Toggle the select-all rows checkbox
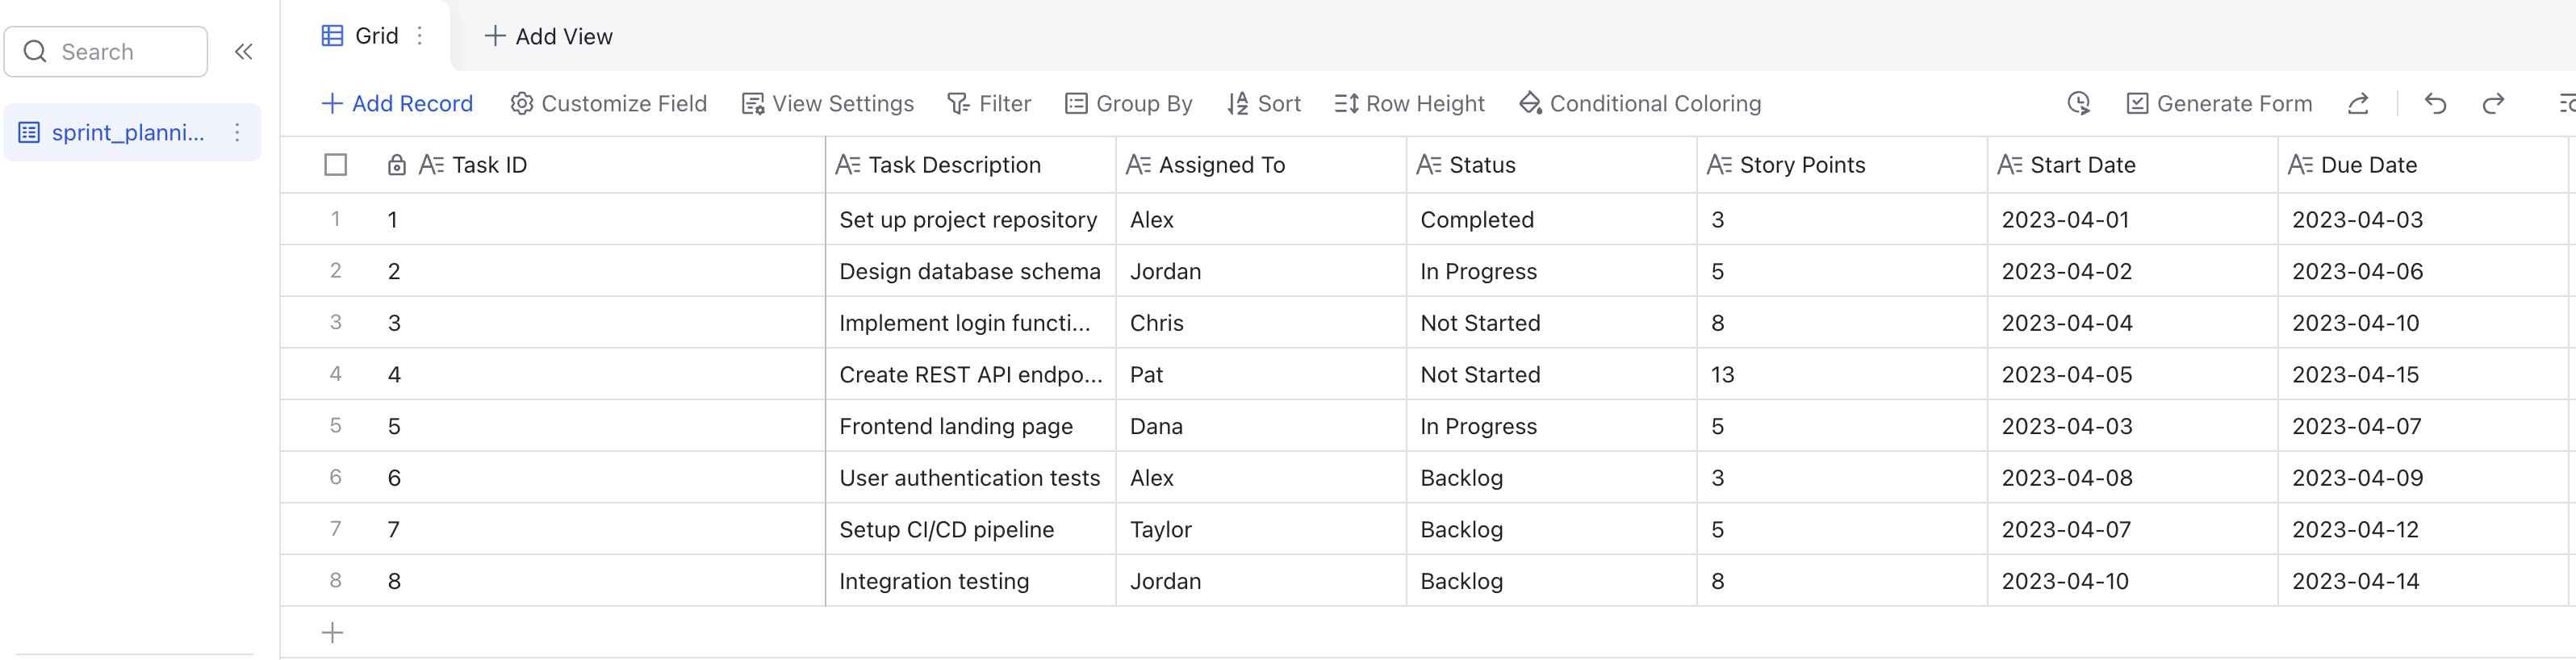Image resolution: width=2576 pixels, height=660 pixels. (336, 165)
